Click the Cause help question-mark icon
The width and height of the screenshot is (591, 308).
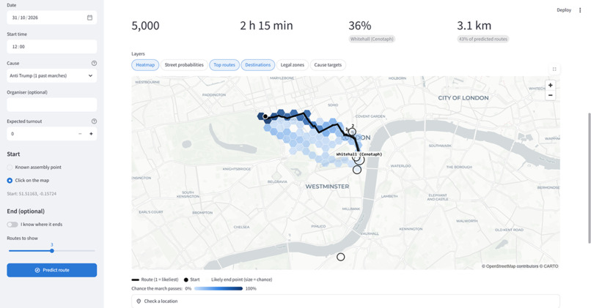(95, 63)
